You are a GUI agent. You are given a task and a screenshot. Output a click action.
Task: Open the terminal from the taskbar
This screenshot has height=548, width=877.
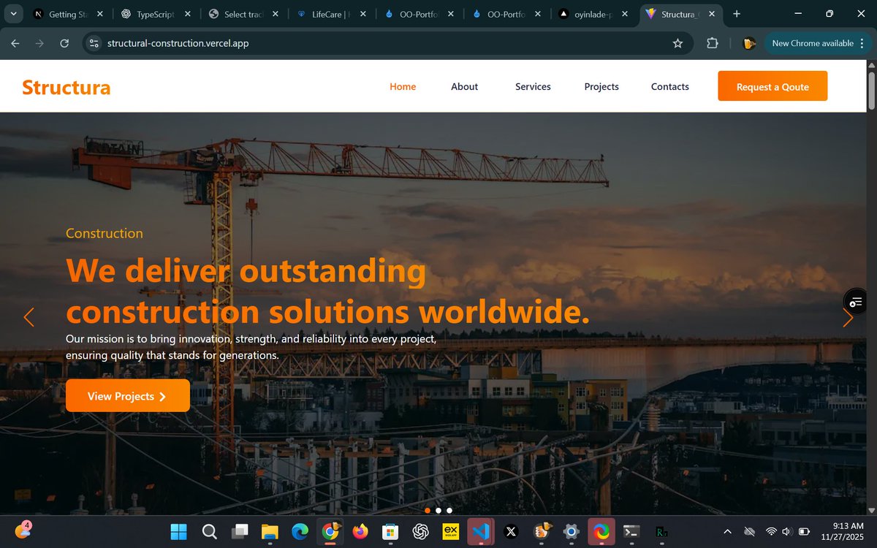(630, 532)
